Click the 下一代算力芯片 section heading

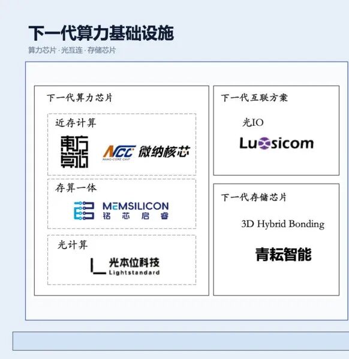(80, 98)
